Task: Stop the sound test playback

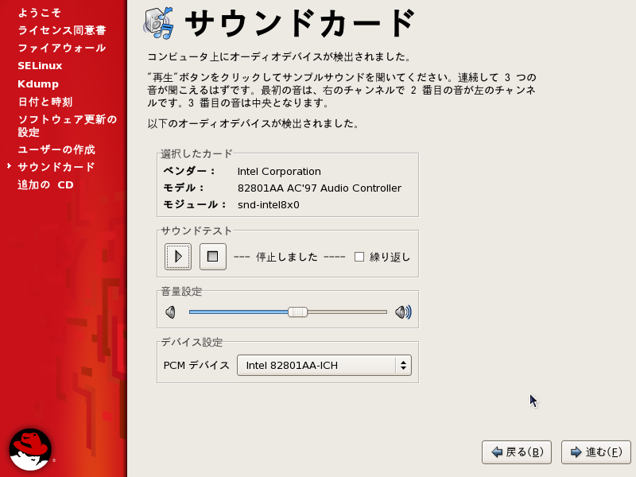Action: point(213,257)
